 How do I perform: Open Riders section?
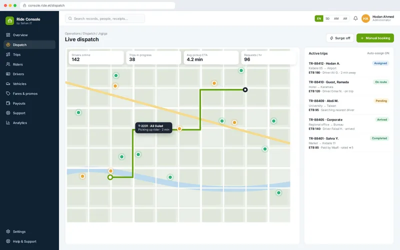[29, 64]
